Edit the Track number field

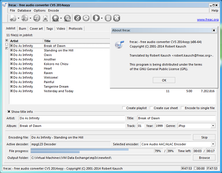[141, 126]
